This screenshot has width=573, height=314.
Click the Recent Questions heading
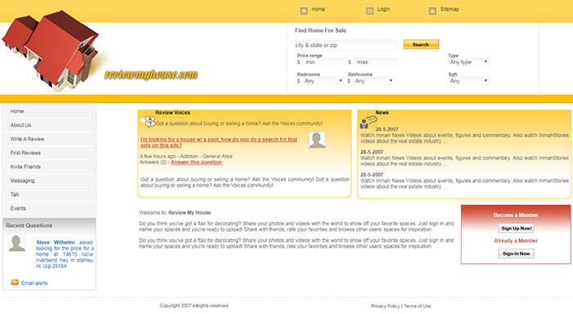[x=29, y=225]
